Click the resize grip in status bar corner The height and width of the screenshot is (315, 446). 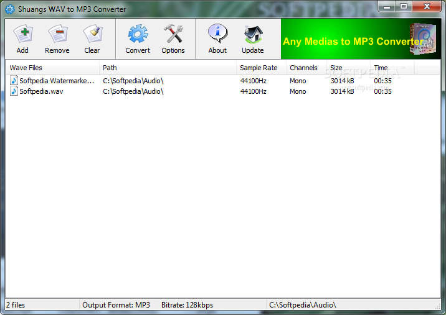coord(437,306)
